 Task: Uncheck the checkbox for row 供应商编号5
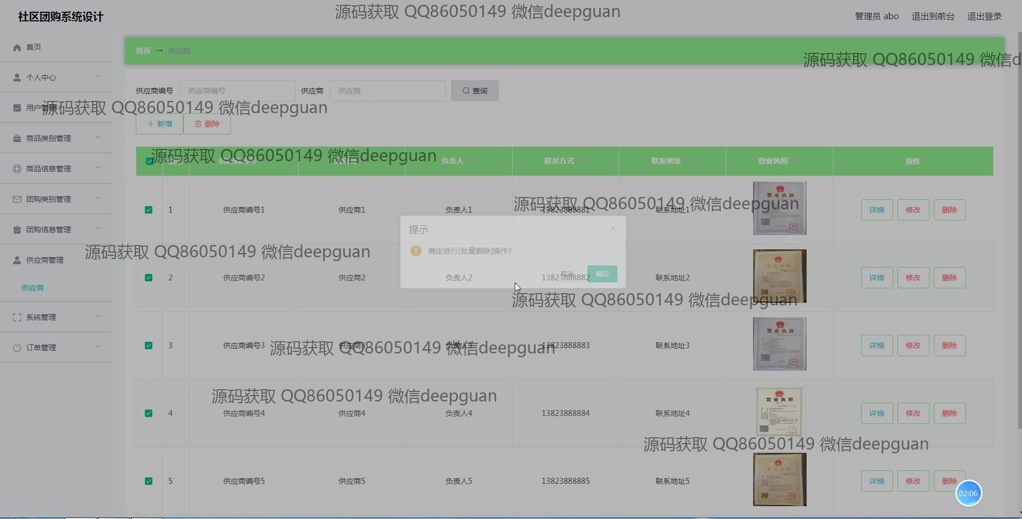[x=149, y=481]
